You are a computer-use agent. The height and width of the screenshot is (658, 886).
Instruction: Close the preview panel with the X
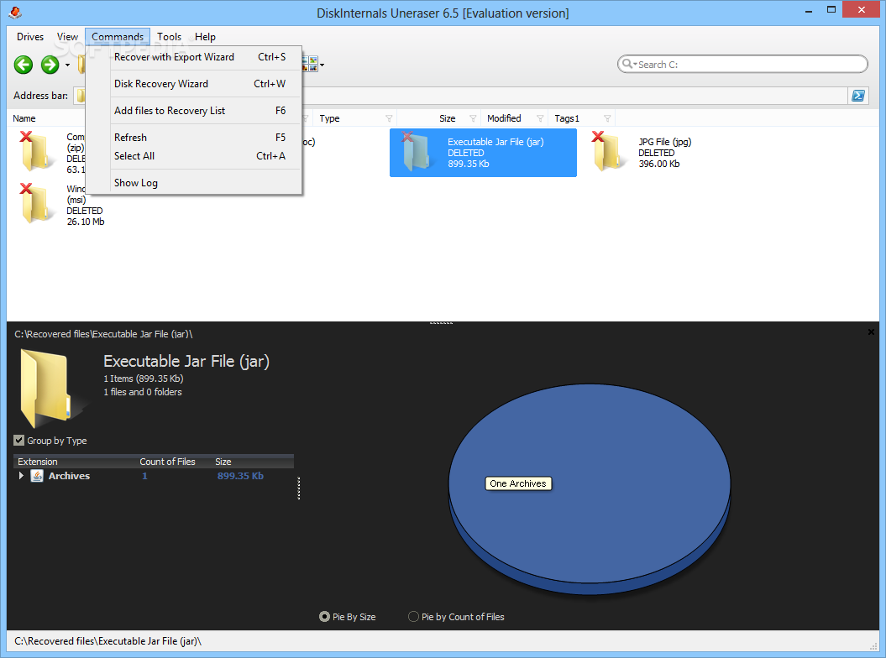pyautogui.click(x=871, y=332)
